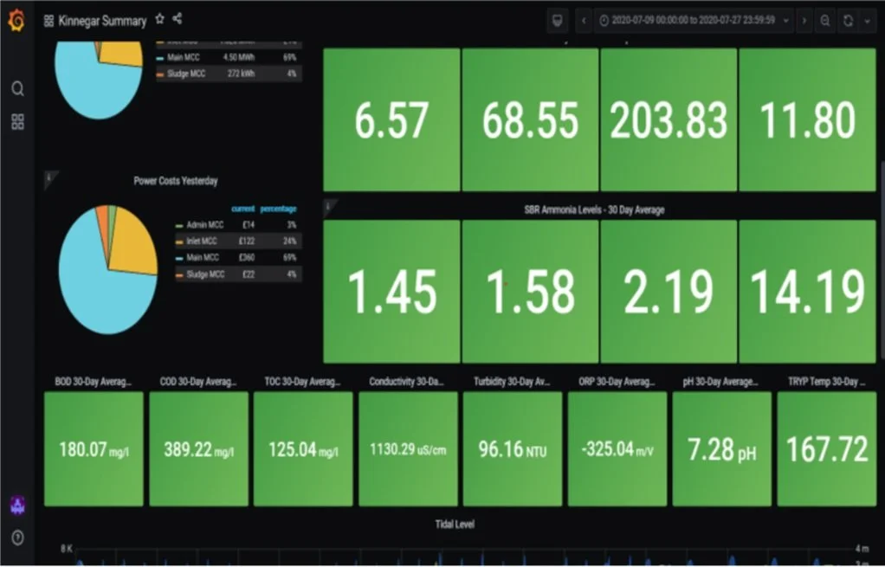The image size is (885, 567).
Task: Click the 1.58 ammonia stat panel
Action: coord(530,291)
